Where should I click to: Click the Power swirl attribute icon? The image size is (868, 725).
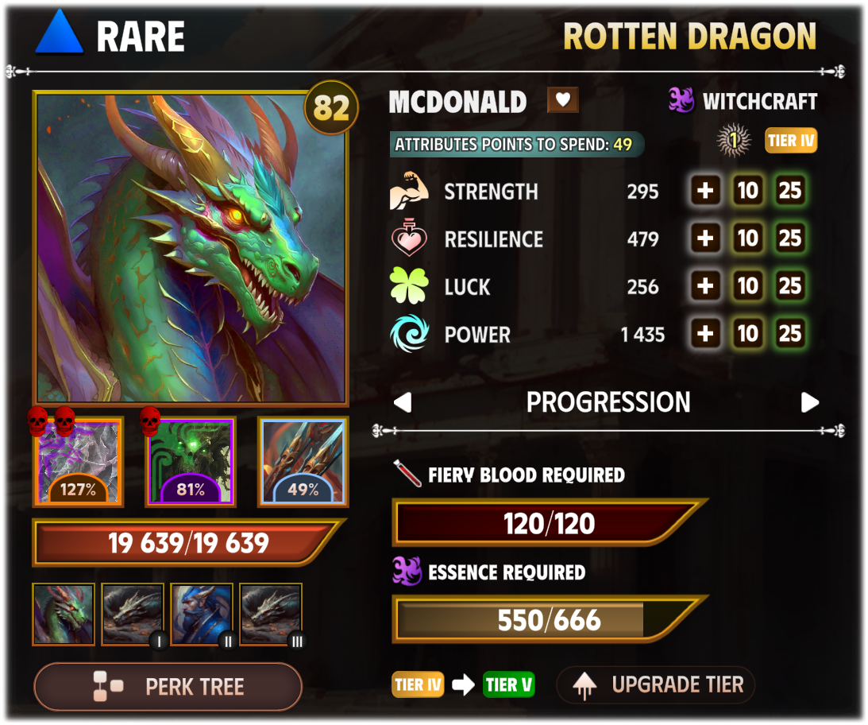coord(410,334)
